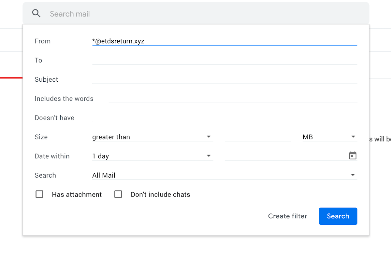Viewport: 391px width, 256px height.
Task: Click the MB unit dropdown arrow
Action: [x=354, y=137]
